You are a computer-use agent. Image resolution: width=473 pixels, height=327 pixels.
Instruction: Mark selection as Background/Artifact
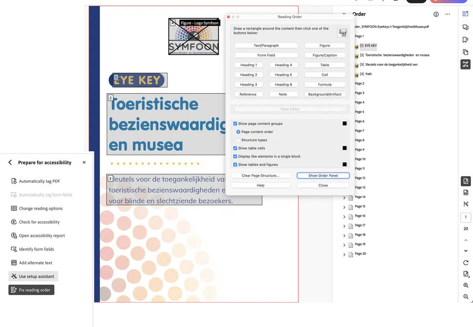click(x=325, y=94)
